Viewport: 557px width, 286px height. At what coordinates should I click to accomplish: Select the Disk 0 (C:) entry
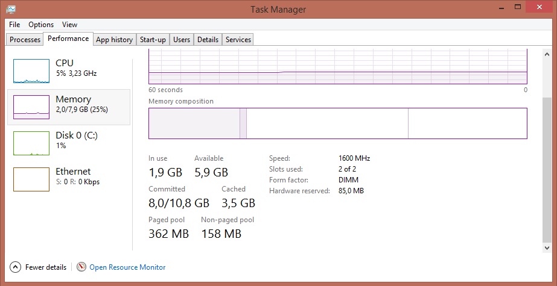69,143
